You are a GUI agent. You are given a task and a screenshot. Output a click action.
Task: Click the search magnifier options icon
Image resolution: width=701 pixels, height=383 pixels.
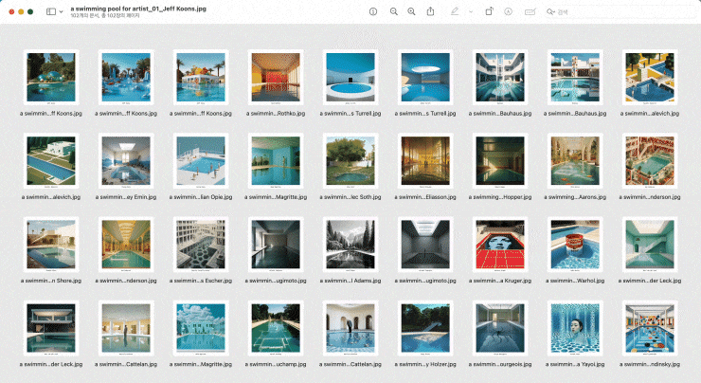click(552, 11)
